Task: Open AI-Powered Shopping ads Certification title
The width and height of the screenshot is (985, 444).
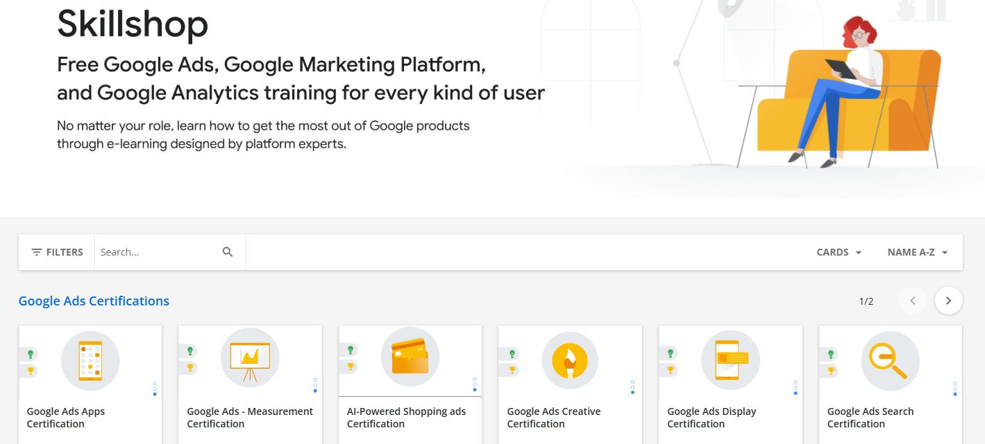Action: pyautogui.click(x=407, y=418)
